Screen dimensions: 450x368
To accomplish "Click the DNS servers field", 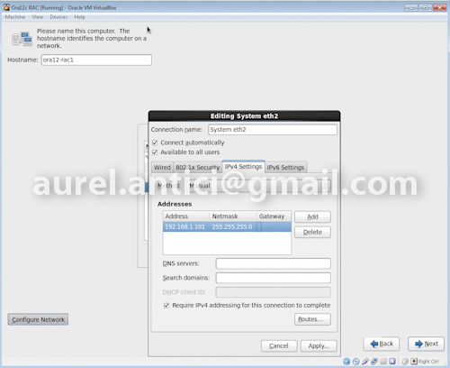I will [274, 263].
